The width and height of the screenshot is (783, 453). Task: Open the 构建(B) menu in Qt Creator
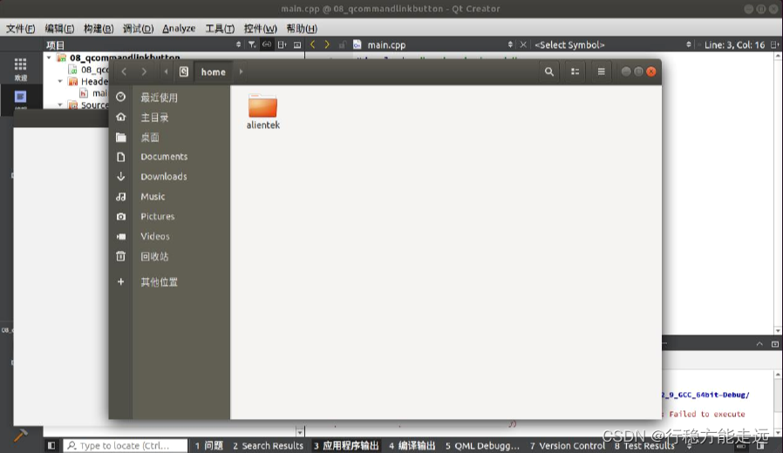pos(99,29)
